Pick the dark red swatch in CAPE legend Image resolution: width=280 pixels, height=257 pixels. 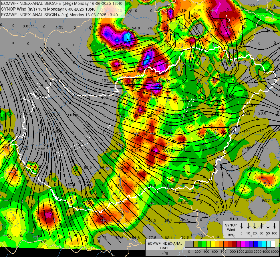pos(234,244)
